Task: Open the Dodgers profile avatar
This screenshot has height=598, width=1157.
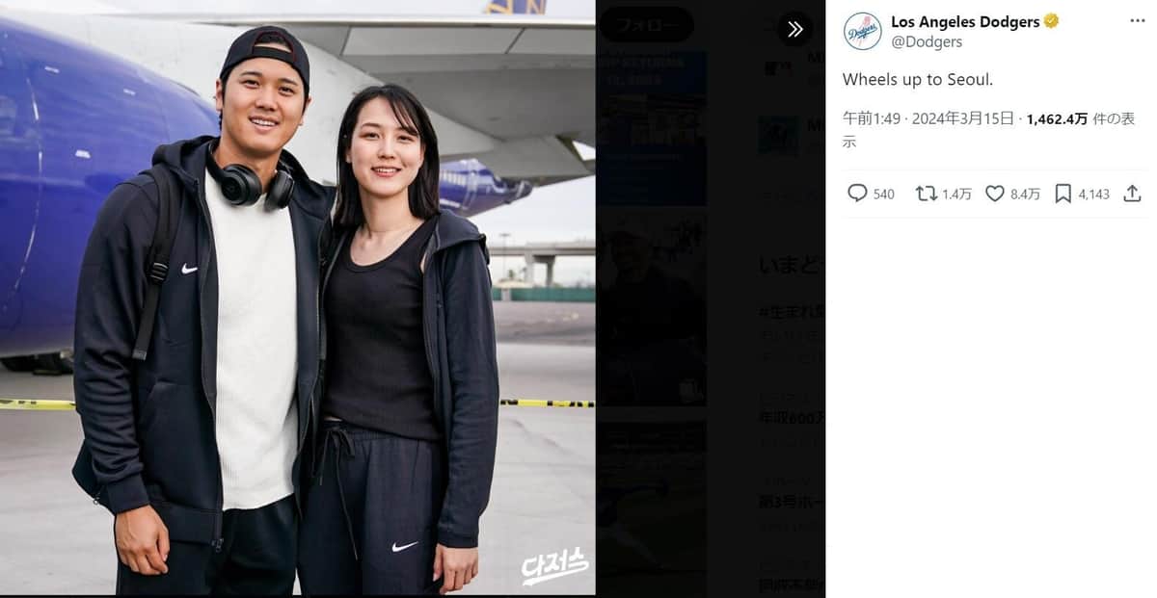Action: (x=862, y=32)
